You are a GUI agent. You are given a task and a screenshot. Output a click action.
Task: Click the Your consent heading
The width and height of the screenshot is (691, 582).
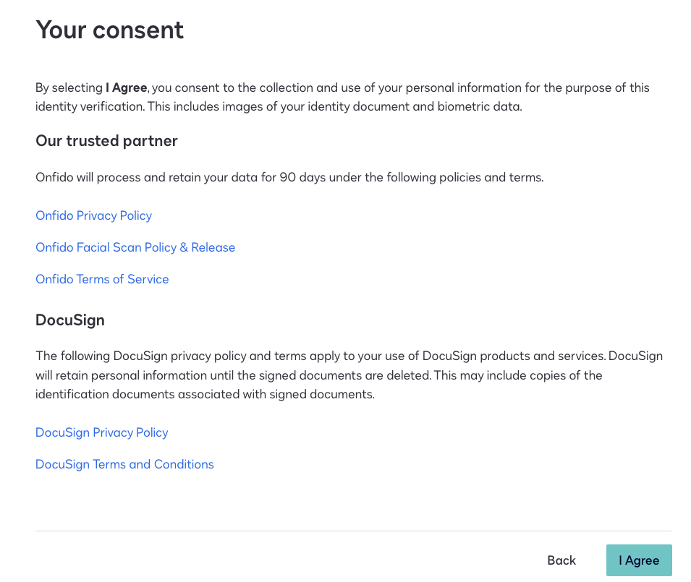[109, 30]
